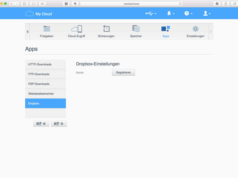This screenshot has height=178, width=238.
Task: Open the Sicherungen backup section
Action: tap(106, 32)
